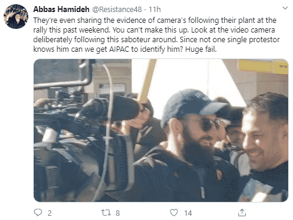Image resolution: width=293 pixels, height=220 pixels.
Task: Click tweet text line mentioning AIPAC
Action: pos(125,49)
